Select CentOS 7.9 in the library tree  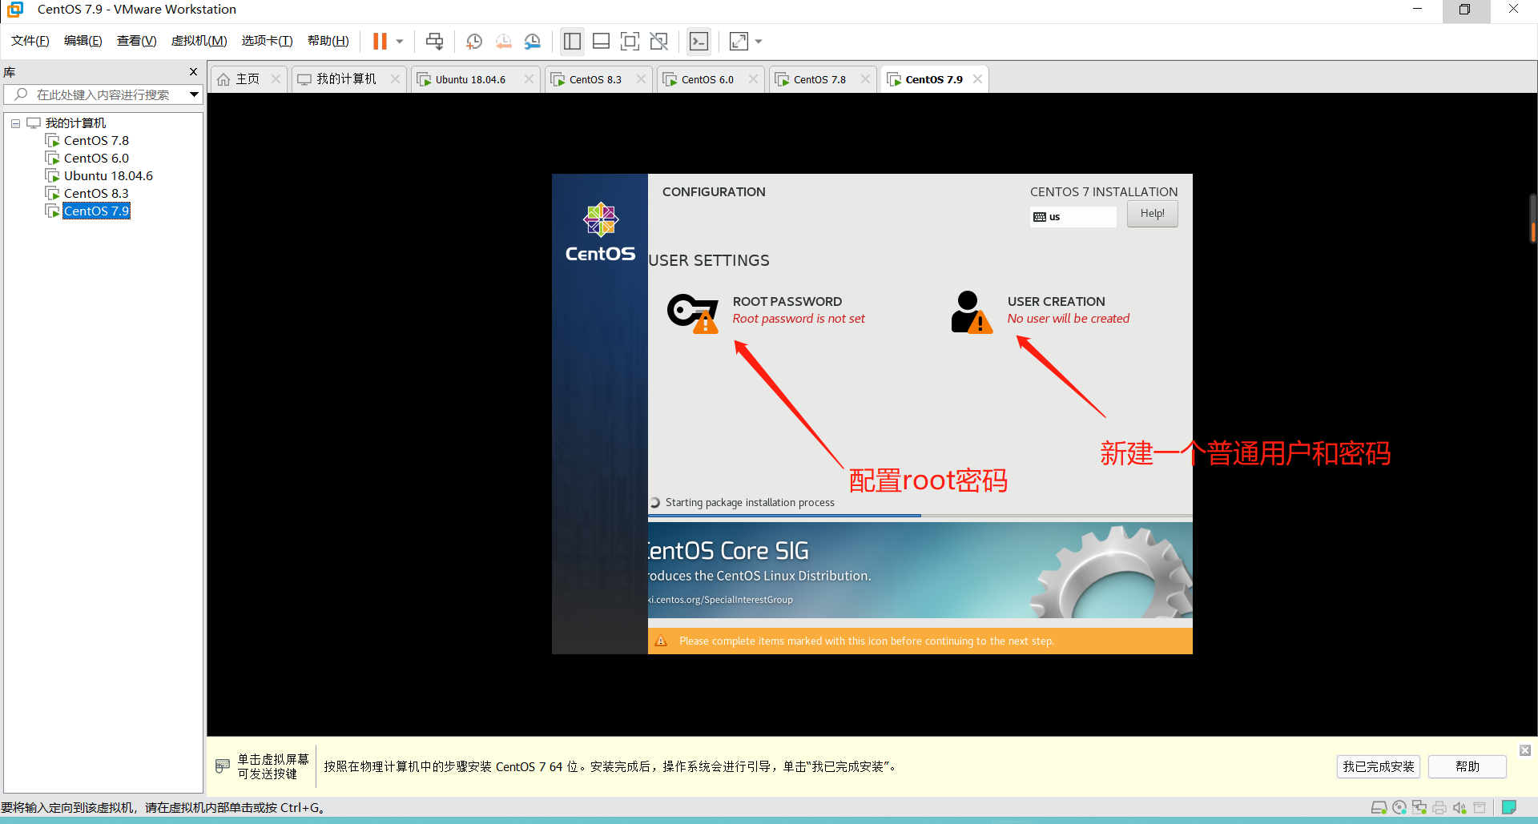click(x=96, y=211)
